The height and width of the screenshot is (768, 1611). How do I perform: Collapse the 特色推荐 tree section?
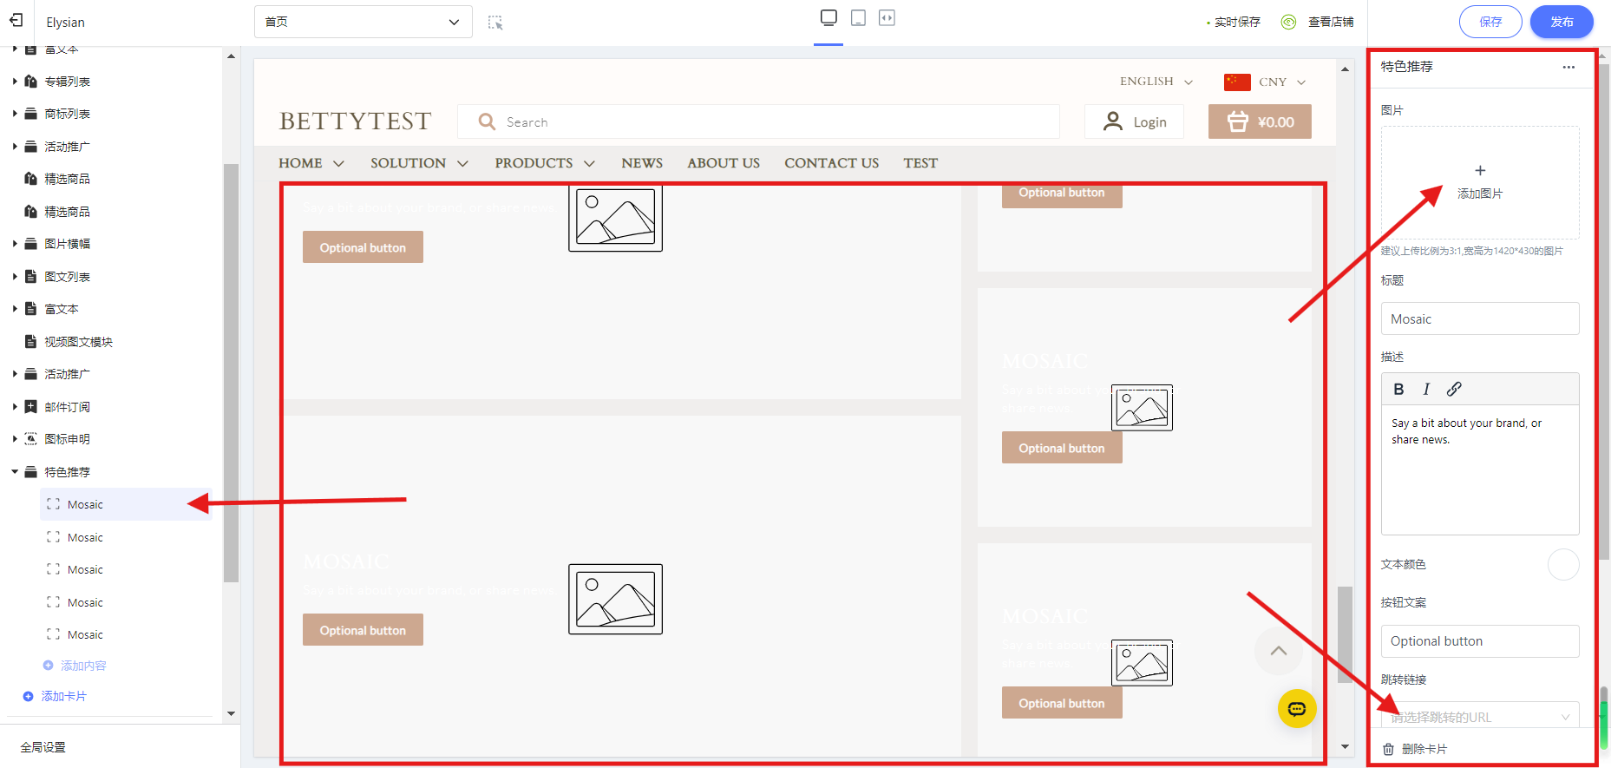[x=15, y=472]
